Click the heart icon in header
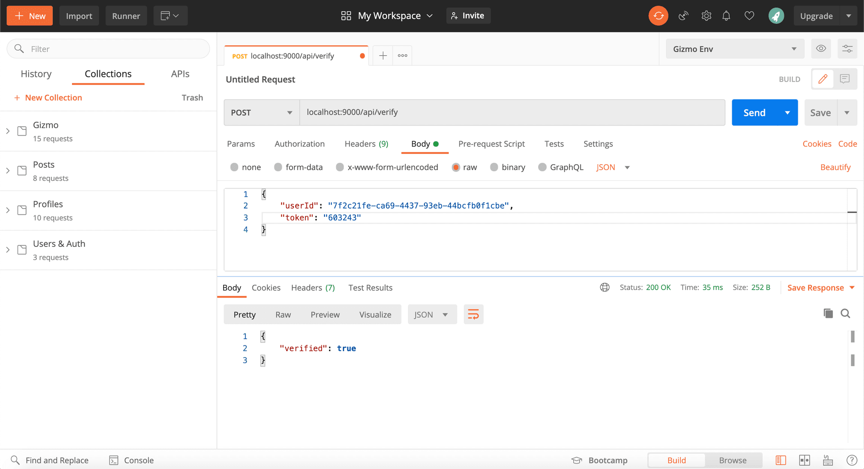Image resolution: width=864 pixels, height=469 pixels. click(x=749, y=16)
